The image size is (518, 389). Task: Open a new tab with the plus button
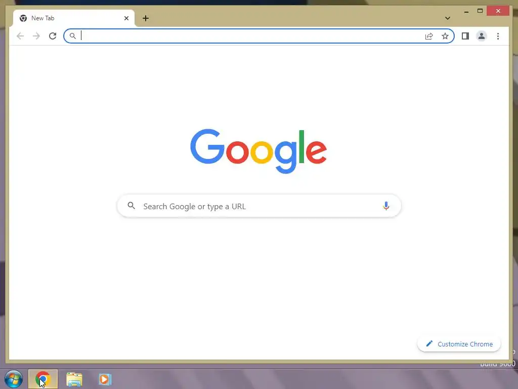click(146, 18)
